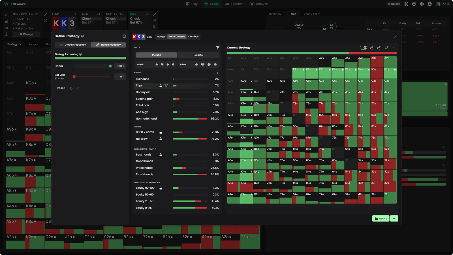
Task: Click the Reset button
Action: pyautogui.click(x=61, y=88)
